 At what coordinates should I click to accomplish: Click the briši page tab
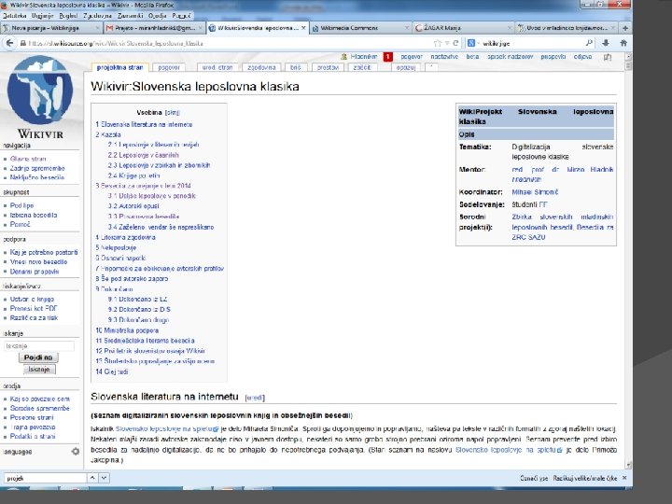click(x=296, y=67)
